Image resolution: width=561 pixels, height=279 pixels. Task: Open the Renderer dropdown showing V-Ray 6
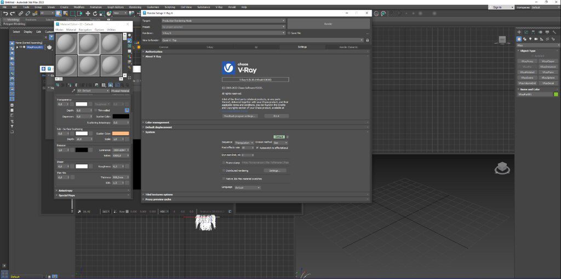pos(224,32)
